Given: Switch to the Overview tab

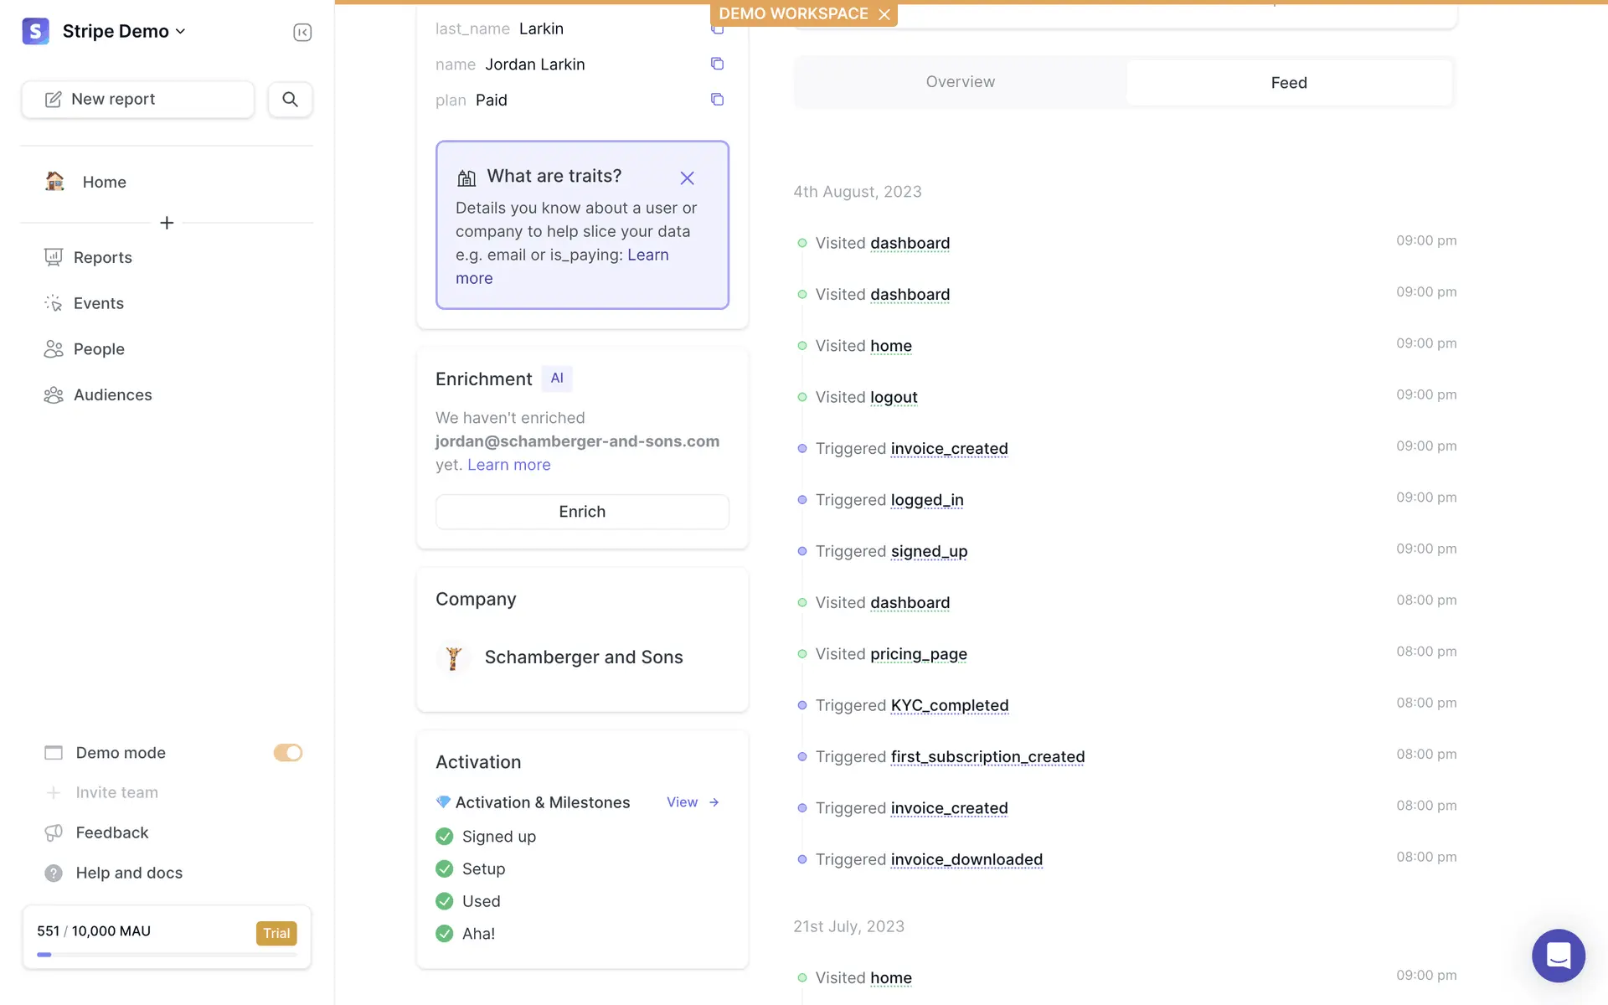Looking at the screenshot, I should click(960, 82).
